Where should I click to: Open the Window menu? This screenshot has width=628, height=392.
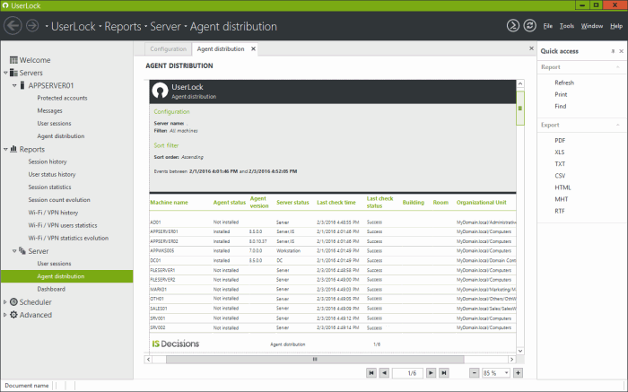[592, 26]
